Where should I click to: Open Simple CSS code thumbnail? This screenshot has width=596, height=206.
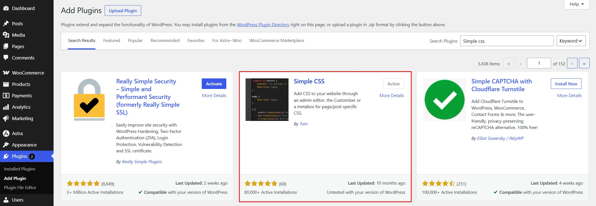[267, 100]
